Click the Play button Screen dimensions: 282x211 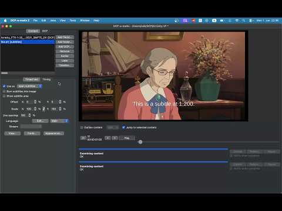click(127, 138)
